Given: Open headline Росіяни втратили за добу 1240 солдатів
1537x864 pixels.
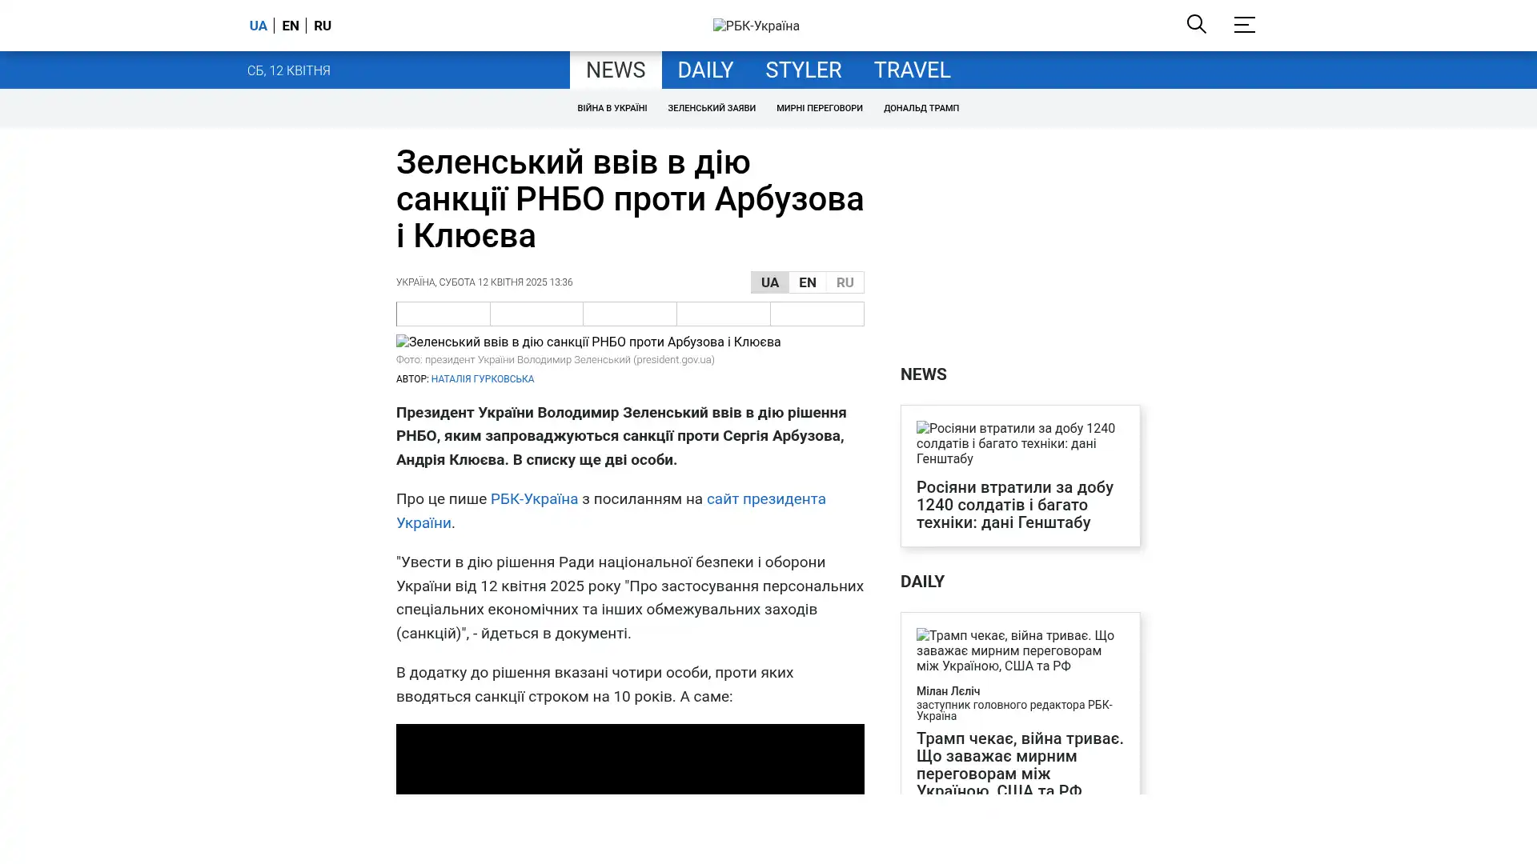Looking at the screenshot, I should (x=1015, y=505).
